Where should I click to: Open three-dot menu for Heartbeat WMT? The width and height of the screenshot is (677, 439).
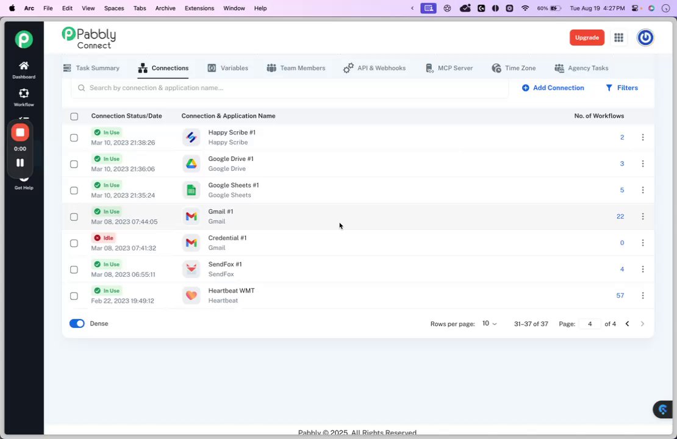[642, 295]
